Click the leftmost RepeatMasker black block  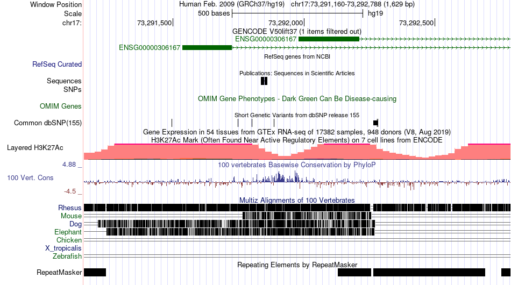pyautogui.click(x=95, y=272)
